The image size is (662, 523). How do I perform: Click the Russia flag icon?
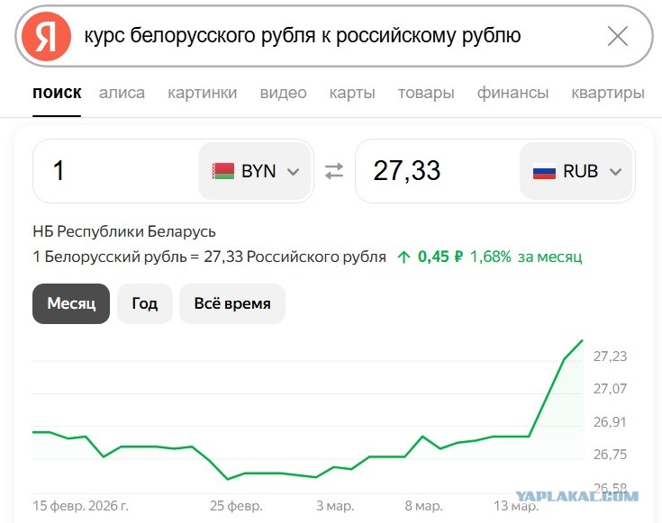tap(544, 171)
